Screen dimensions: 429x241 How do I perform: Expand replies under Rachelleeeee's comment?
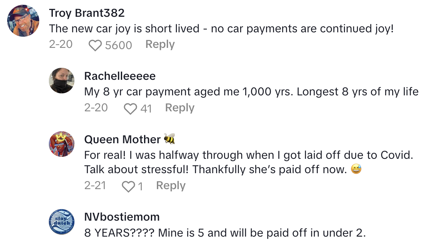tap(179, 107)
